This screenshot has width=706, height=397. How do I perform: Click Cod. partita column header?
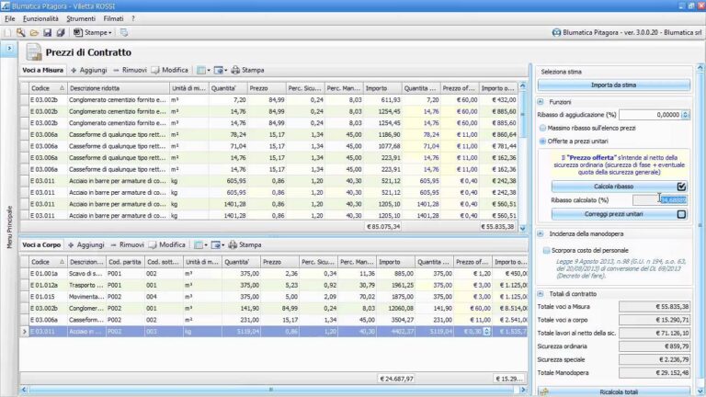(125, 262)
